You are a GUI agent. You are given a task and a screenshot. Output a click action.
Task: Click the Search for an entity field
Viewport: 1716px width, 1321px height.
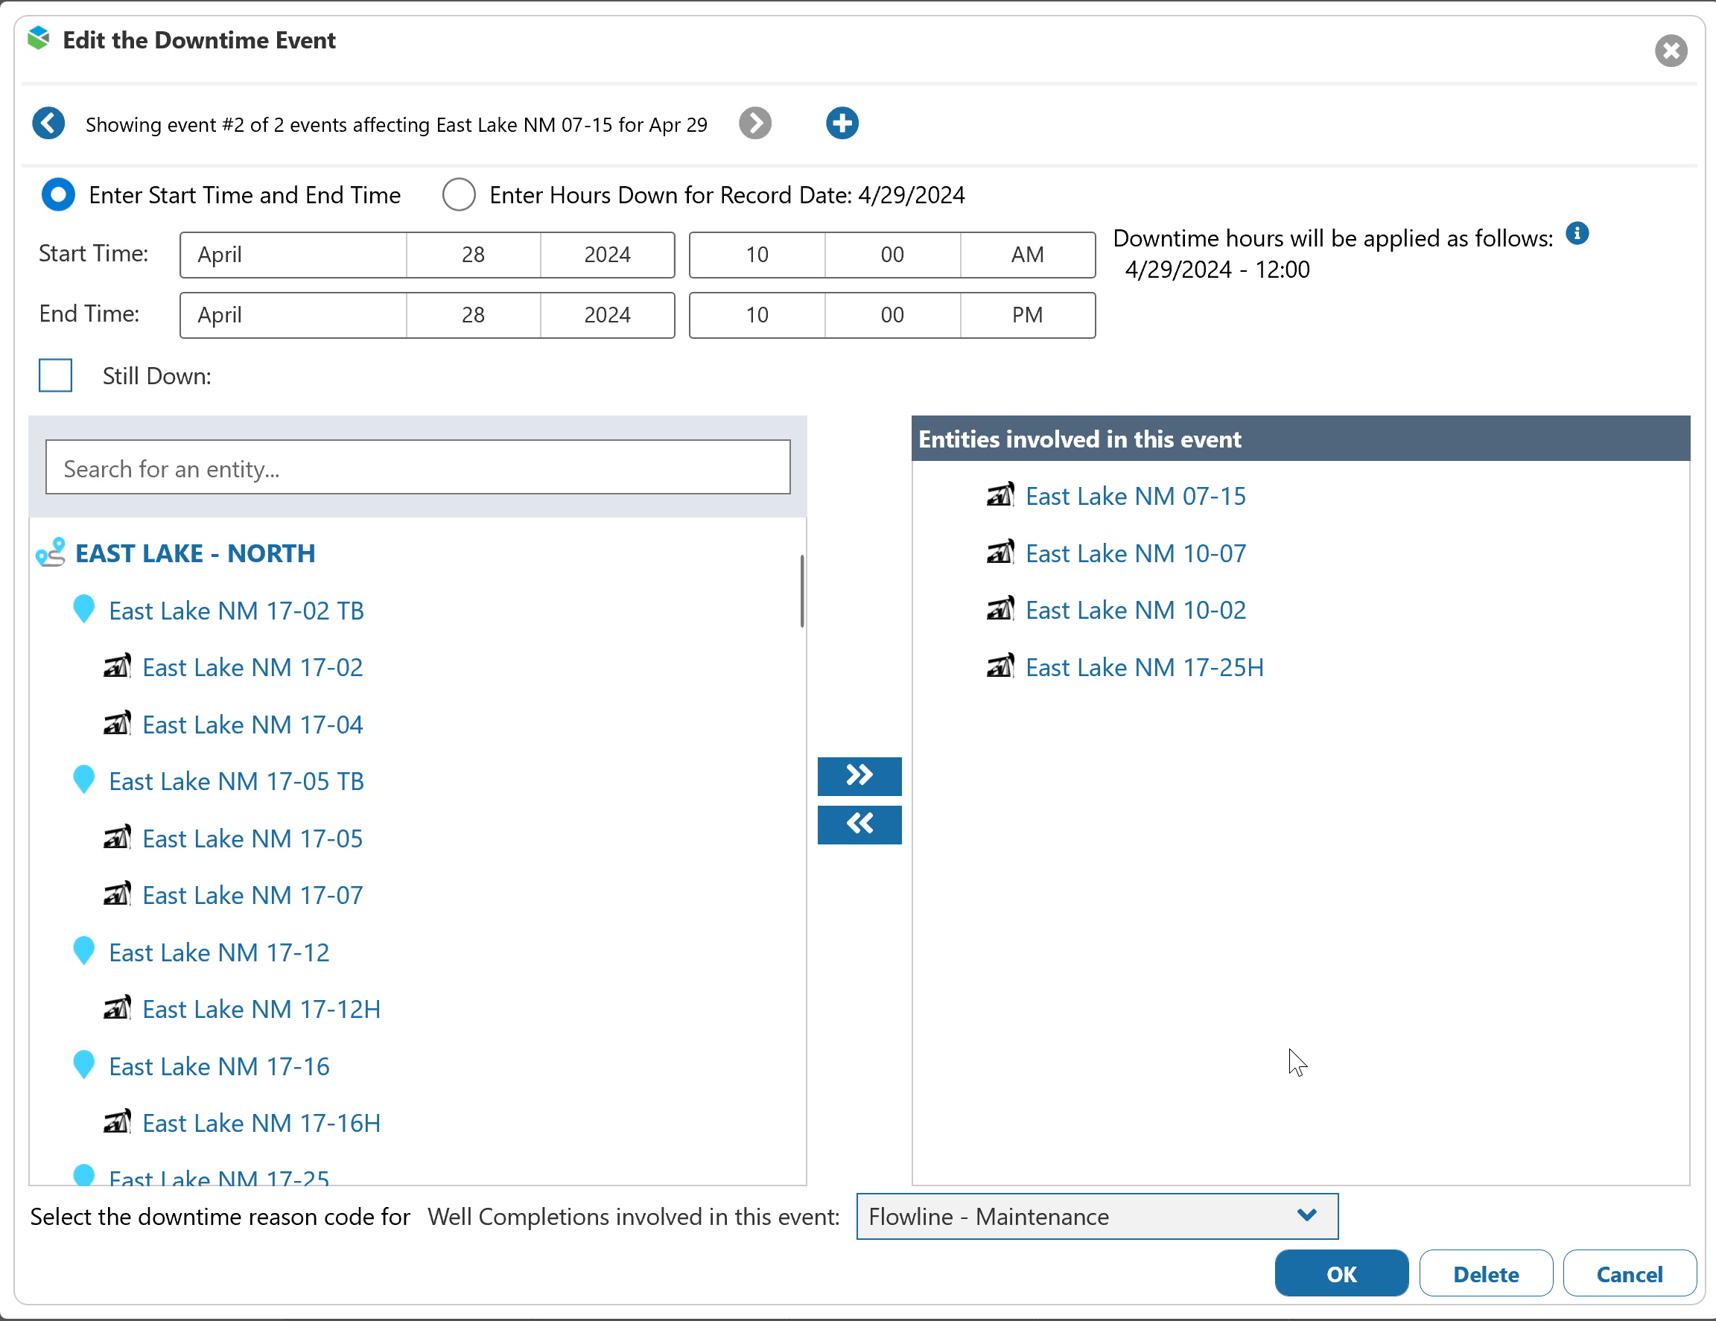coord(417,468)
